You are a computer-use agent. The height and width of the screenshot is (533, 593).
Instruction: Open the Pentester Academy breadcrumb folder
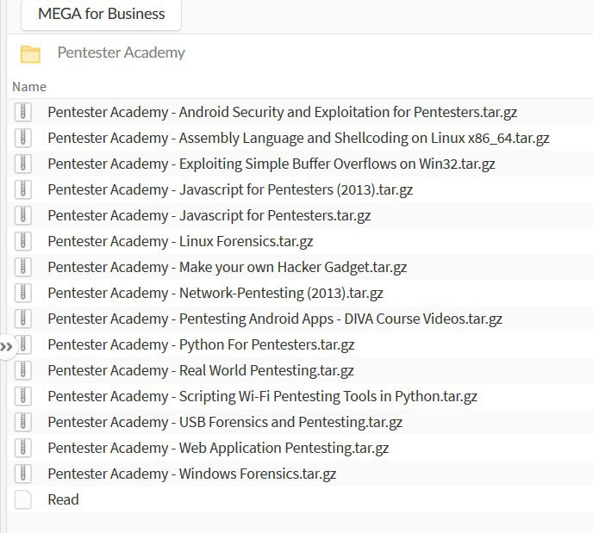[121, 53]
